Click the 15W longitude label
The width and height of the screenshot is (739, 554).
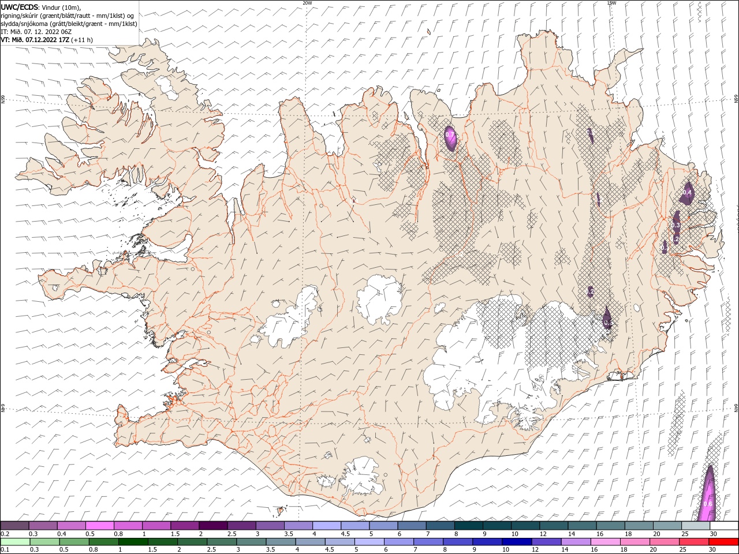point(611,3)
